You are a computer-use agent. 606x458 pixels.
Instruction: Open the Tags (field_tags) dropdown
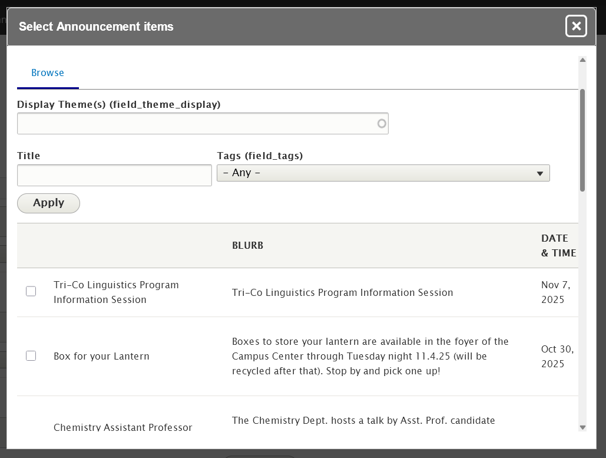383,173
